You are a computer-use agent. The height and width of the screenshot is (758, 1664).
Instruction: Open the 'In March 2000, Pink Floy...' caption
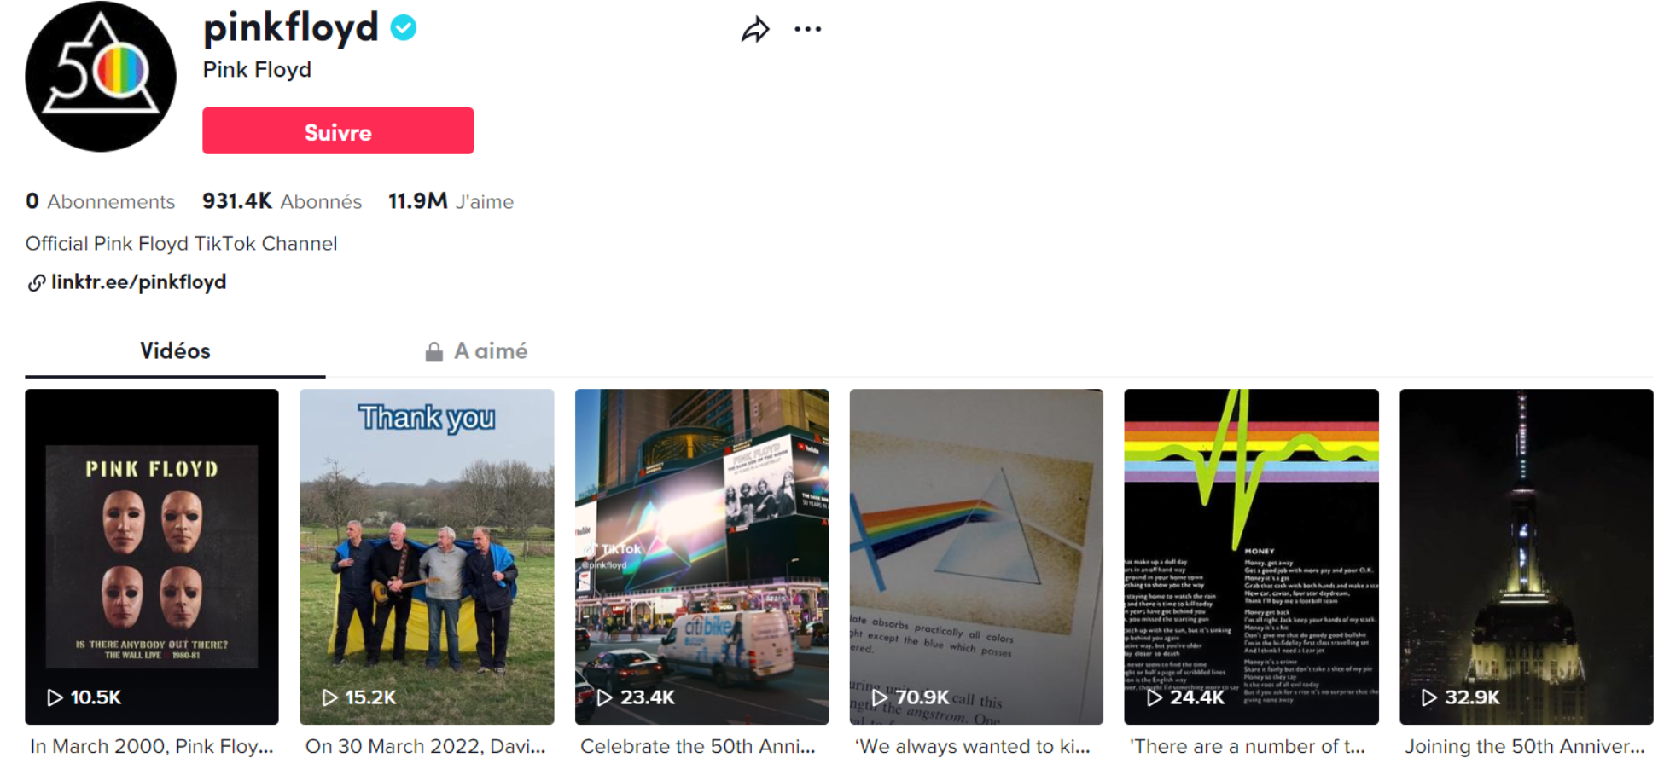[152, 746]
